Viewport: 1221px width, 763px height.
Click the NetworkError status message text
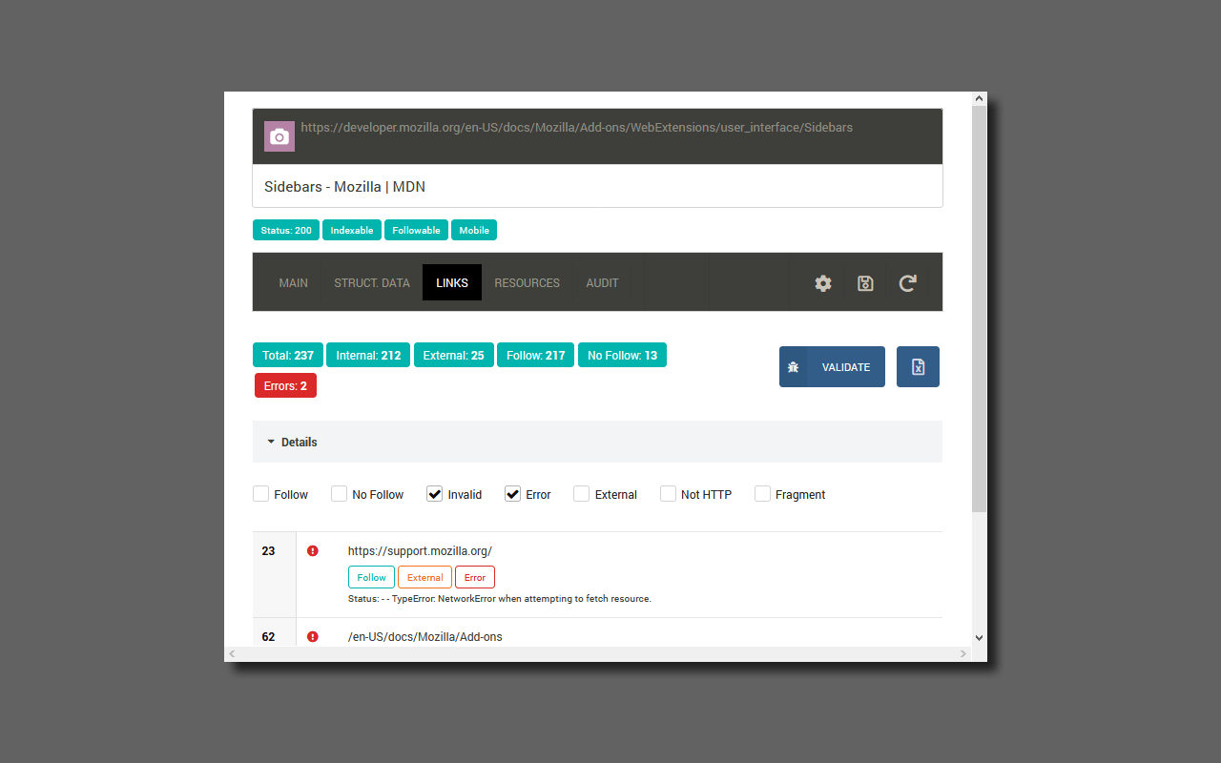(500, 599)
